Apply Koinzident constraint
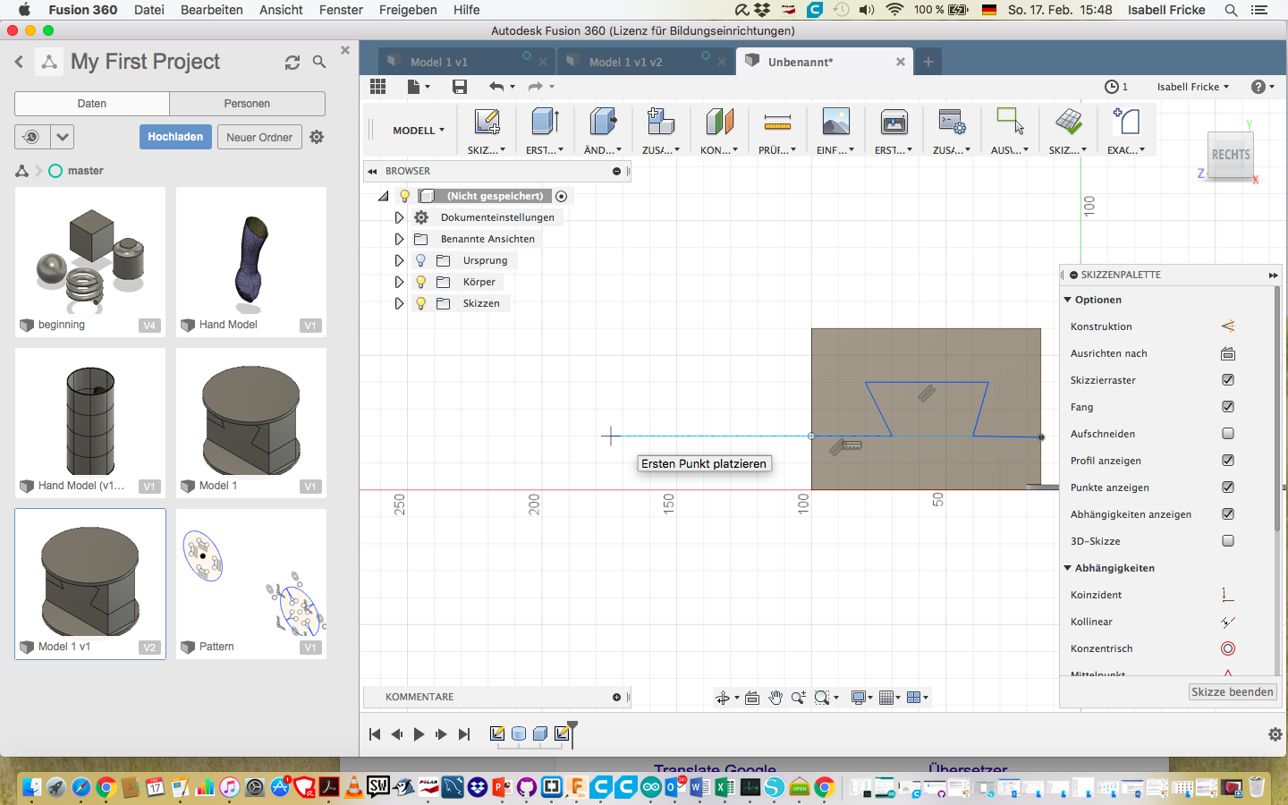 point(1228,595)
